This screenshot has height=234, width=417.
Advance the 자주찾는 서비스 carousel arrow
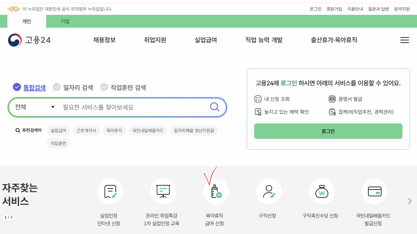410,200
